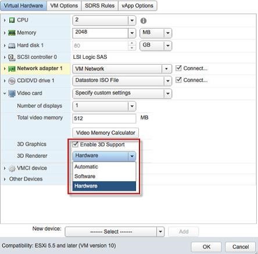Click the CPU chip icon

pyautogui.click(x=12, y=20)
